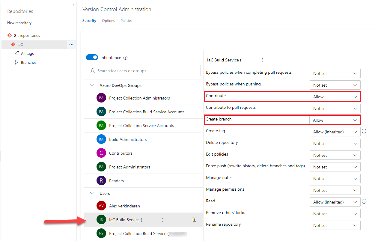Click the info icon next to Inheritance

click(x=126, y=58)
